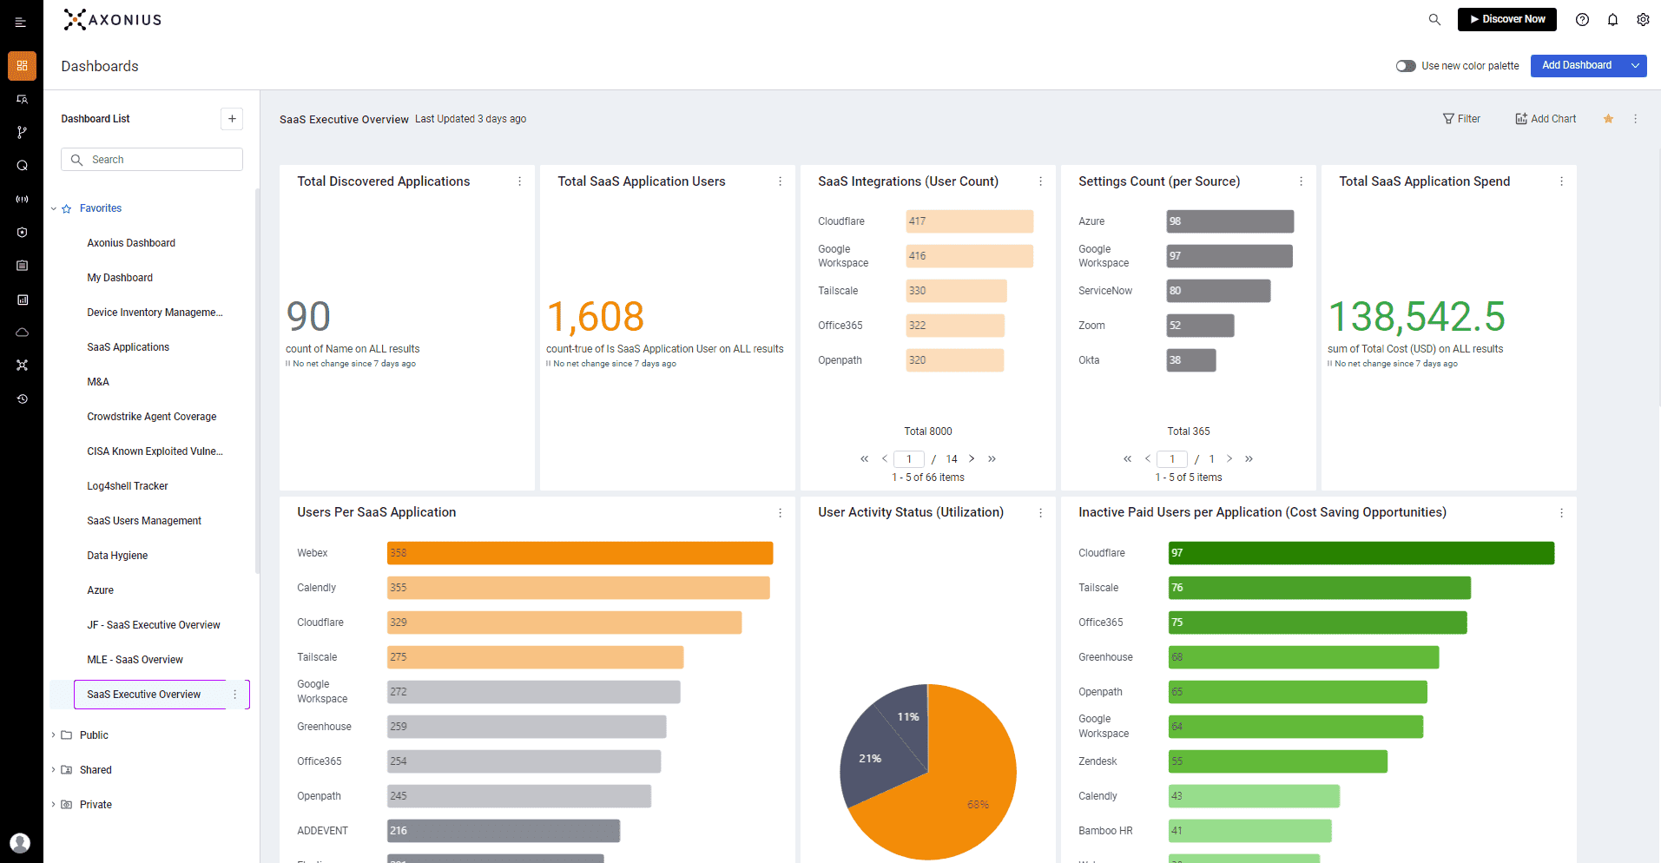
Task: Open the hamburger navigation menu
Action: 21,23
